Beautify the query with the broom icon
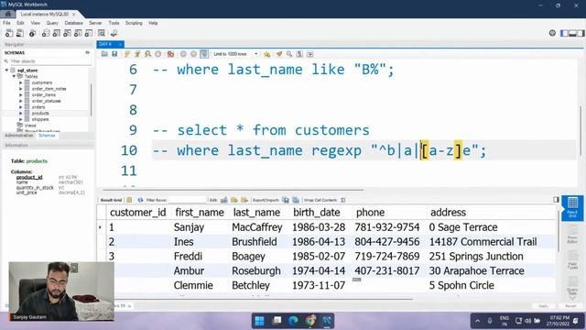This screenshot has width=586, height=330. click(279, 54)
